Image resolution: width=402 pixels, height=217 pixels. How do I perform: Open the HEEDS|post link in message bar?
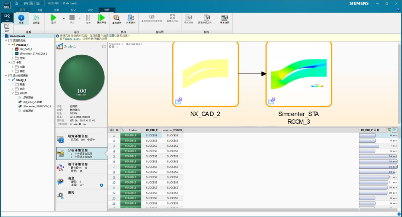point(72,39)
